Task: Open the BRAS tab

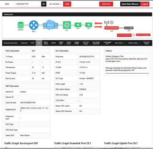Action: 54,43
